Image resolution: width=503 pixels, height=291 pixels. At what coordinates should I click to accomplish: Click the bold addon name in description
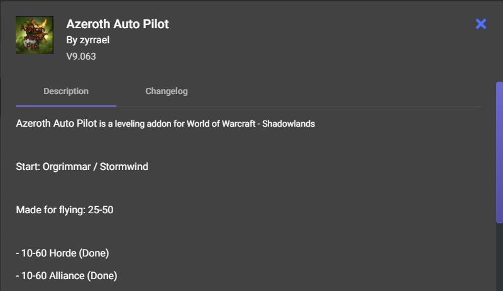(x=57, y=124)
